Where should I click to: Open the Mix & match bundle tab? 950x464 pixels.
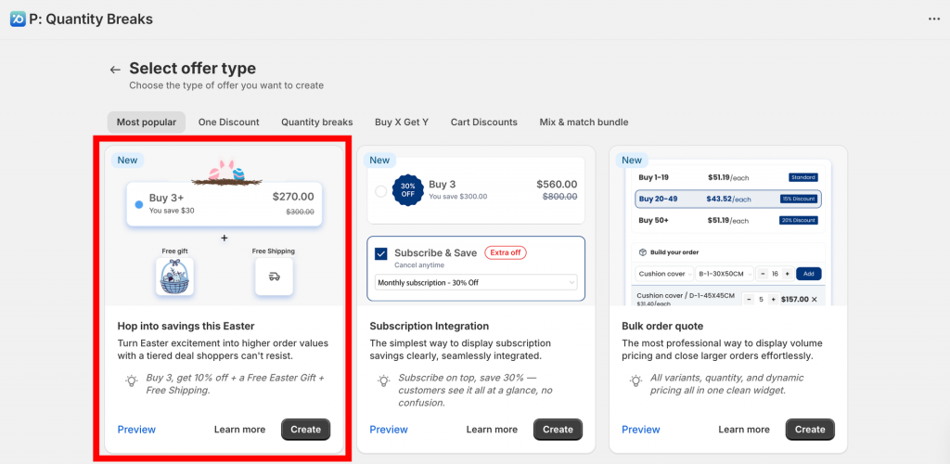tap(584, 122)
